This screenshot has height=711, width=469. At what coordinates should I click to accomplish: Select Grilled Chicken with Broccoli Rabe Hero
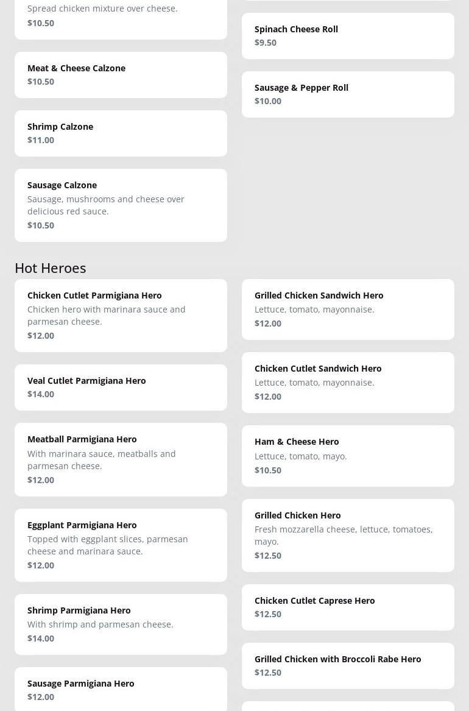coord(348,665)
